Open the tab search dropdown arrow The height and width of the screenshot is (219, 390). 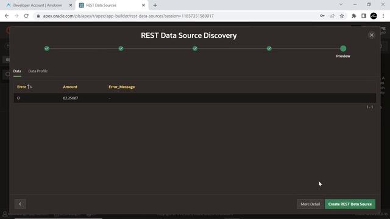341,4
